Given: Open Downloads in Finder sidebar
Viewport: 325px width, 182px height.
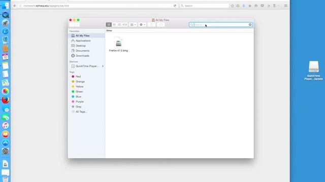Looking at the screenshot, I should 86,56.
